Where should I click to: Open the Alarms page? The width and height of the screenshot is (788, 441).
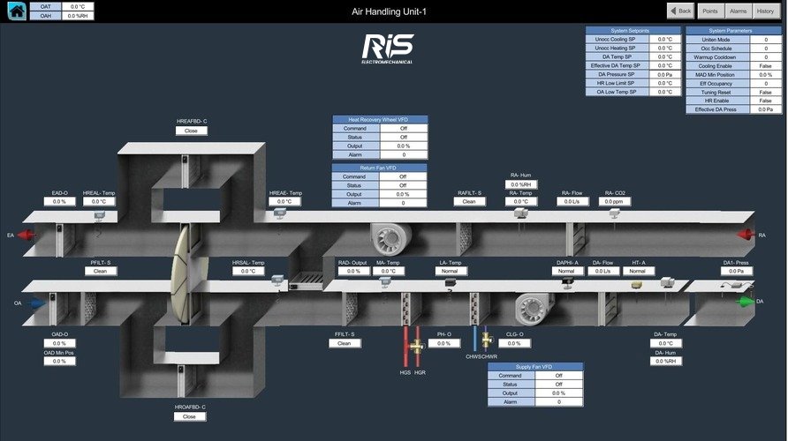click(738, 11)
